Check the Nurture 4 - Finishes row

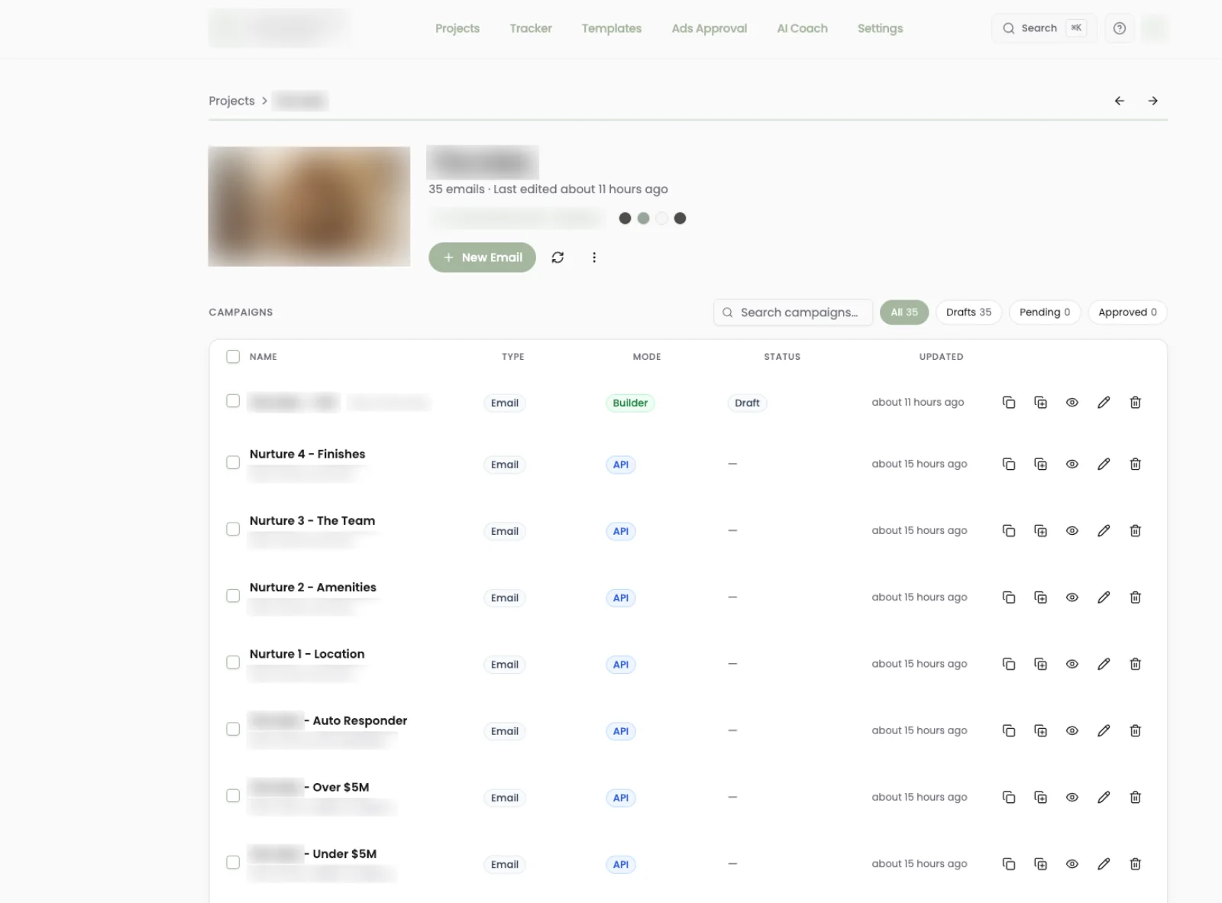(x=233, y=462)
